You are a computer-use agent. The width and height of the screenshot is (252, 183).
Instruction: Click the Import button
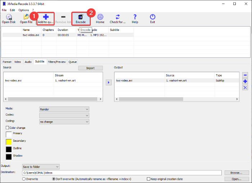(90, 68)
